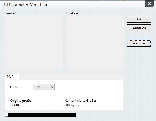Click the Parameter-Vorschau window icon in title bar
This screenshot has width=156, height=121.
(5, 5)
